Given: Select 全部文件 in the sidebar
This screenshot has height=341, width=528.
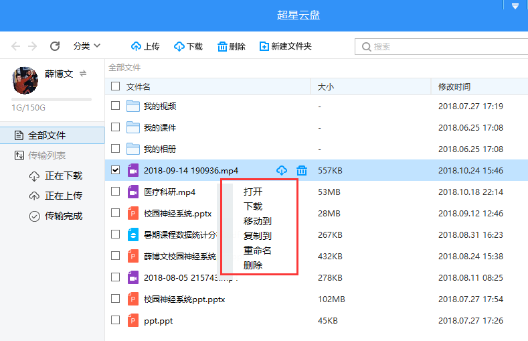Looking at the screenshot, I should point(52,135).
